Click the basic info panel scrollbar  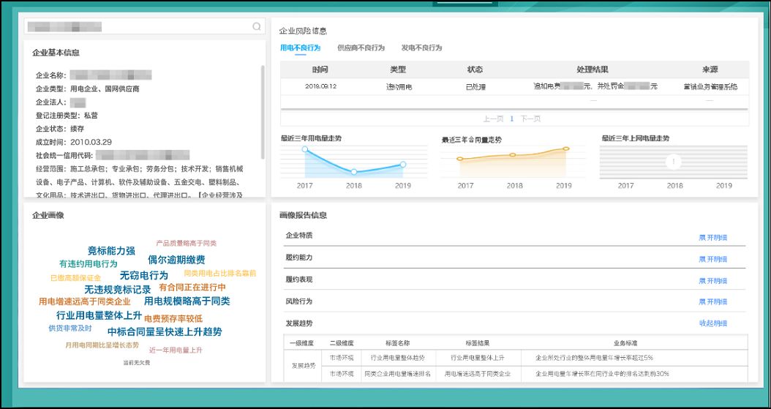263,112
